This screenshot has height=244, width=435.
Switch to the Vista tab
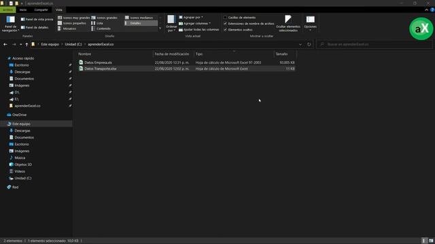[x=59, y=9]
